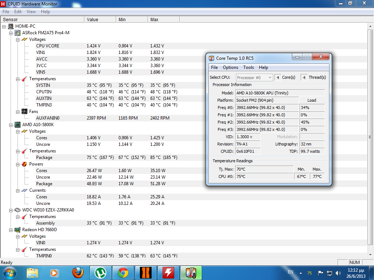Viewport: 374px width, 280px height.
Task: Collapse the AMD A10-5800K node
Action: click(11, 125)
